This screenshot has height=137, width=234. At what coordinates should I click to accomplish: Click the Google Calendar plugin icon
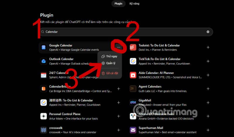(44, 48)
